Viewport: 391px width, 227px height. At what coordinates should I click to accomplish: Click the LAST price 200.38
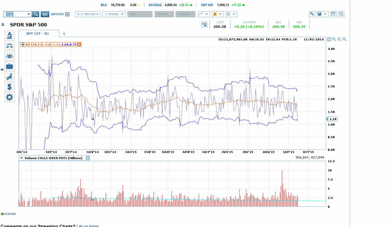[x=220, y=27]
